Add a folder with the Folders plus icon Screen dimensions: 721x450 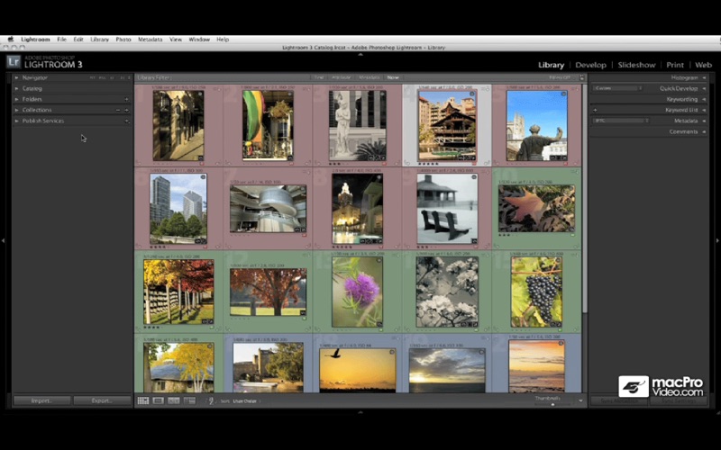(x=126, y=99)
